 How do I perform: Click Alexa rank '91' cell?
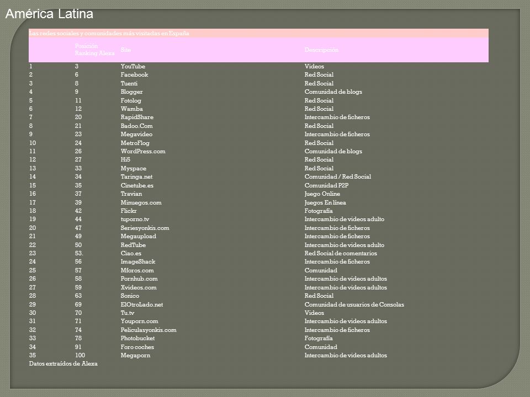click(78, 347)
